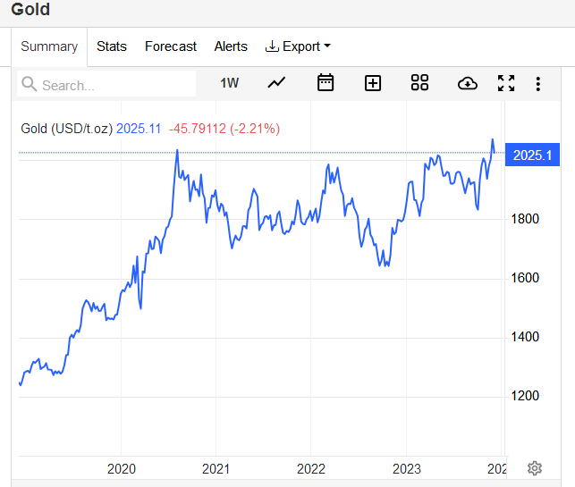Screen dimensions: 575x487
Task: Switch to the Stats tab
Action: (112, 46)
